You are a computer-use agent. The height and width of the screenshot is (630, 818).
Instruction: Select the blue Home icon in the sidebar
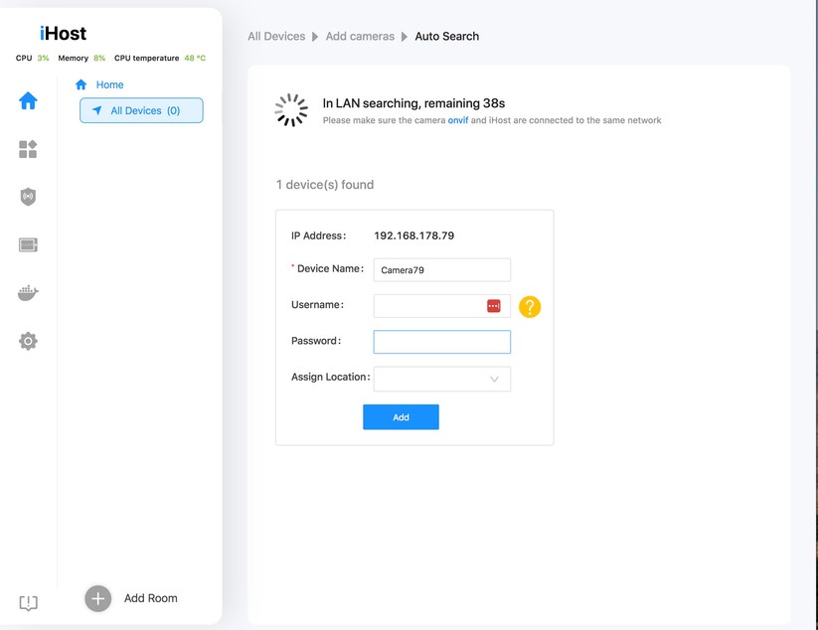pos(27,100)
